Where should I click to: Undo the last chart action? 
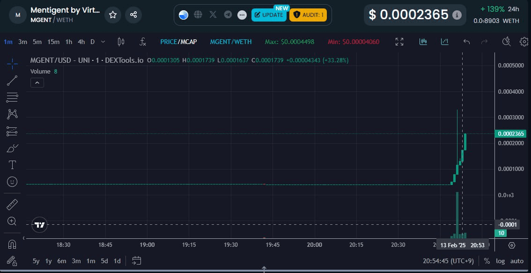[466, 42]
